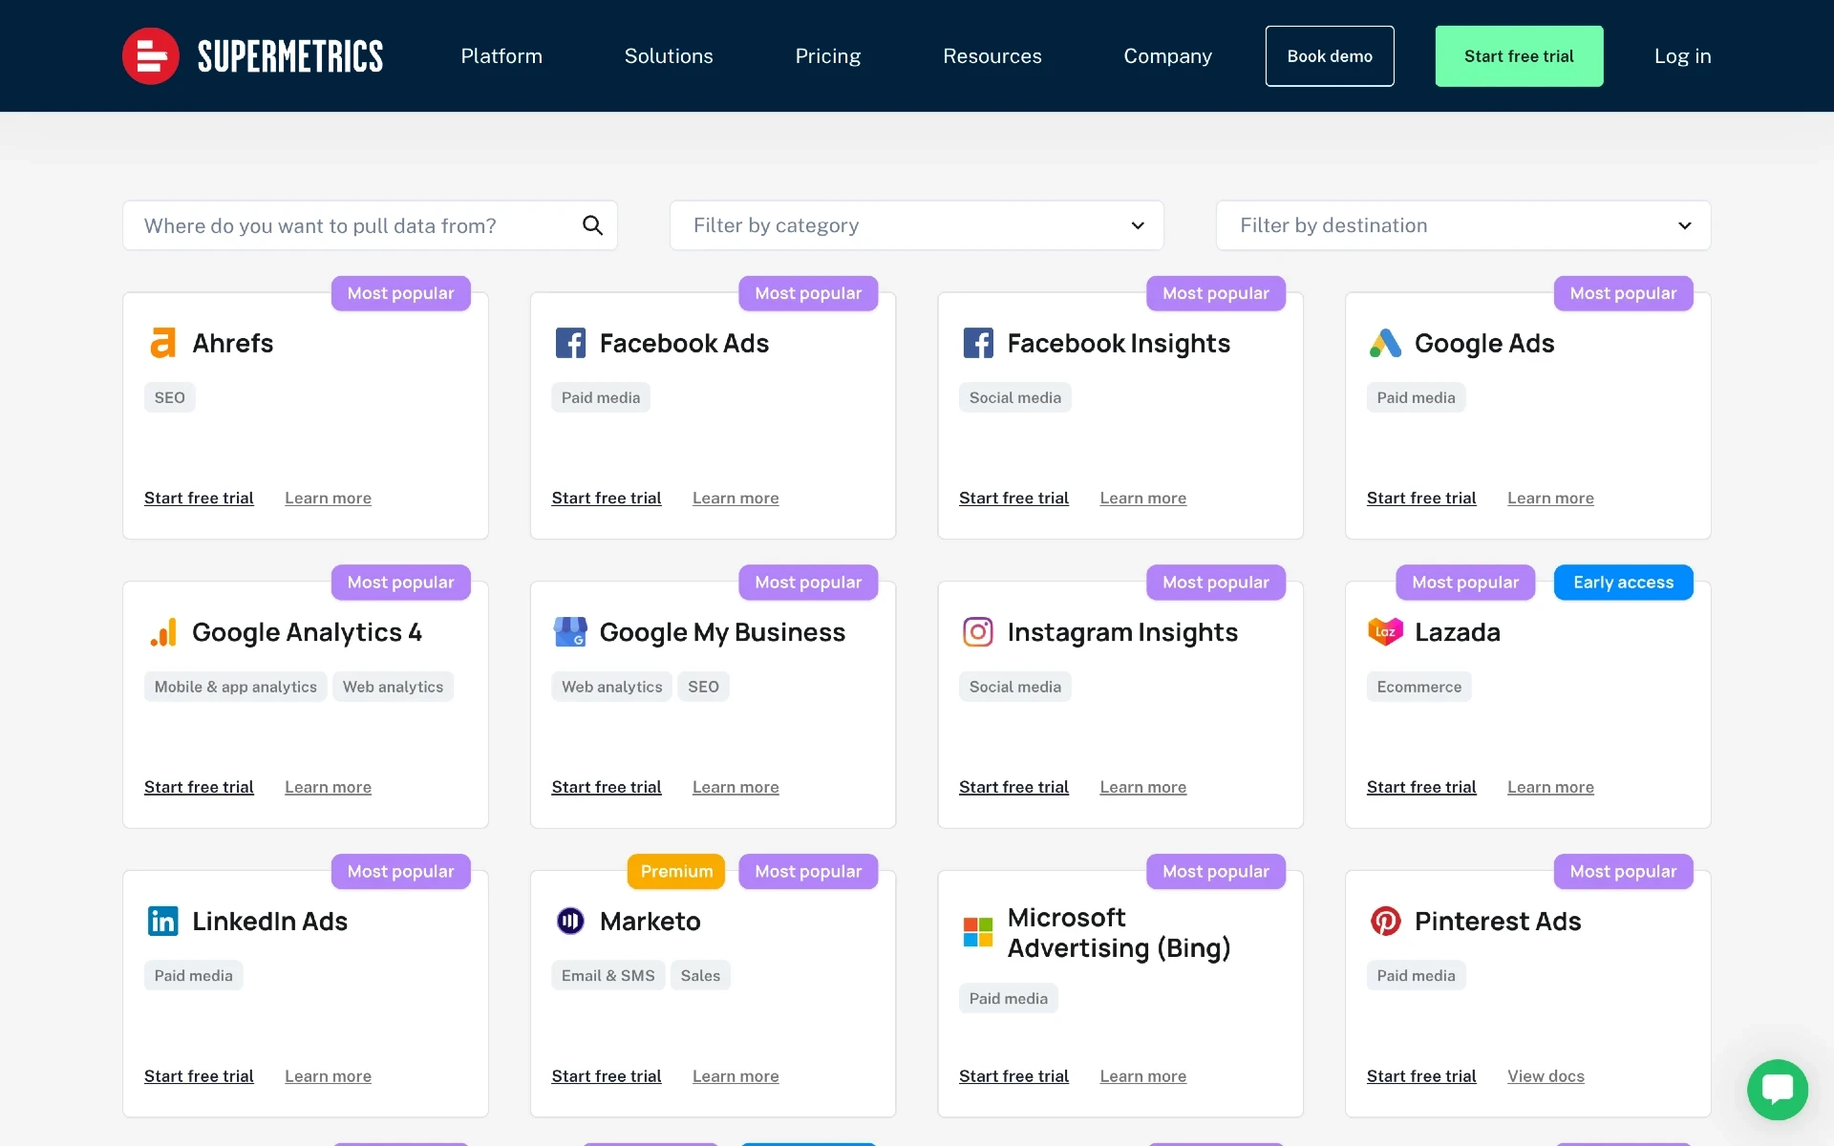The width and height of the screenshot is (1834, 1146).
Task: Click the Ecommerce tag on Lazada
Action: (1418, 687)
